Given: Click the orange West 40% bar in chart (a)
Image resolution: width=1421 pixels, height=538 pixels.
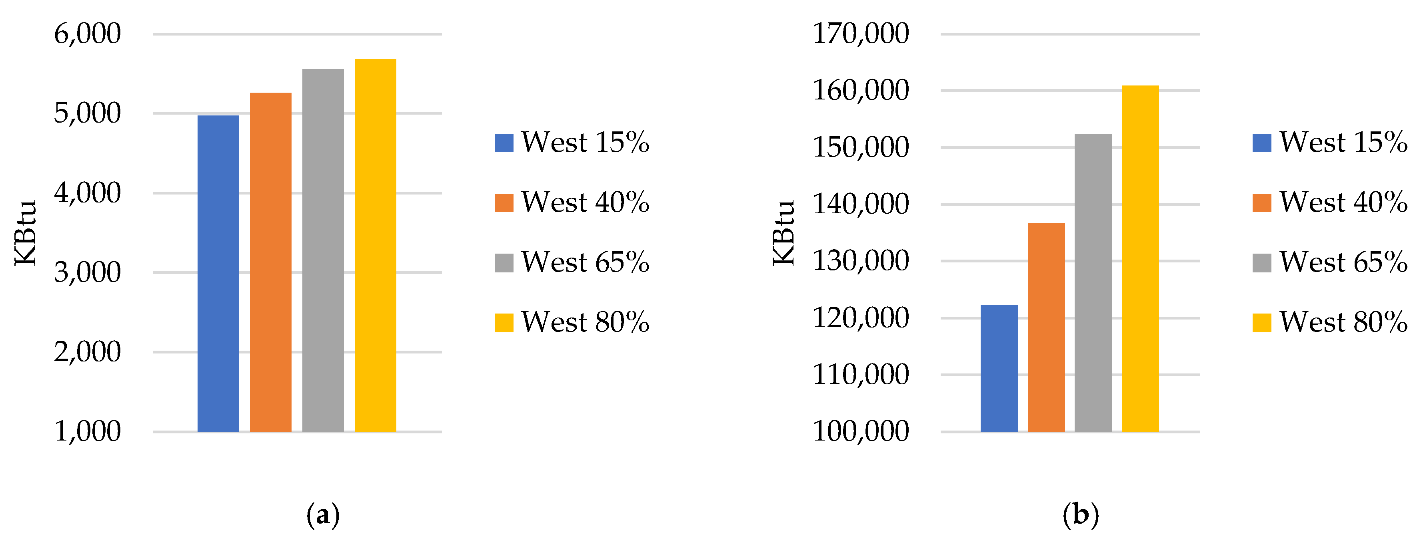Looking at the screenshot, I should [x=270, y=262].
